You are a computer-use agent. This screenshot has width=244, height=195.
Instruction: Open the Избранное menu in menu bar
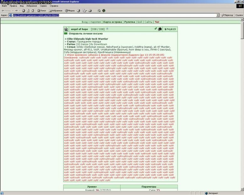point(32,6)
